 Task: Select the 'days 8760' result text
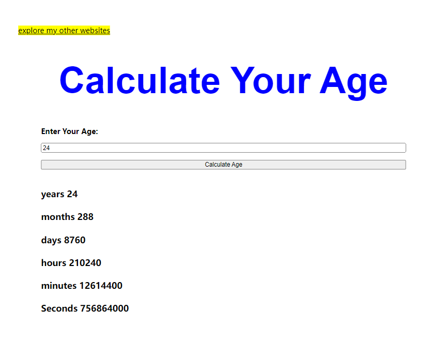pos(63,240)
